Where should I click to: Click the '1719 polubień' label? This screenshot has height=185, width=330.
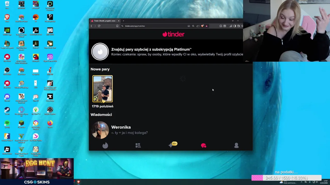pos(103,106)
